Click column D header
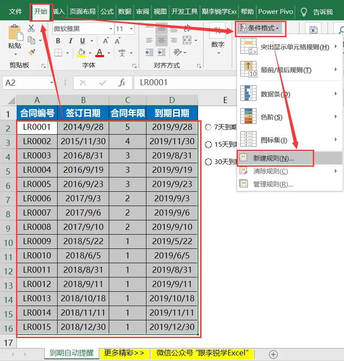The height and width of the screenshot is (361, 344). (172, 100)
